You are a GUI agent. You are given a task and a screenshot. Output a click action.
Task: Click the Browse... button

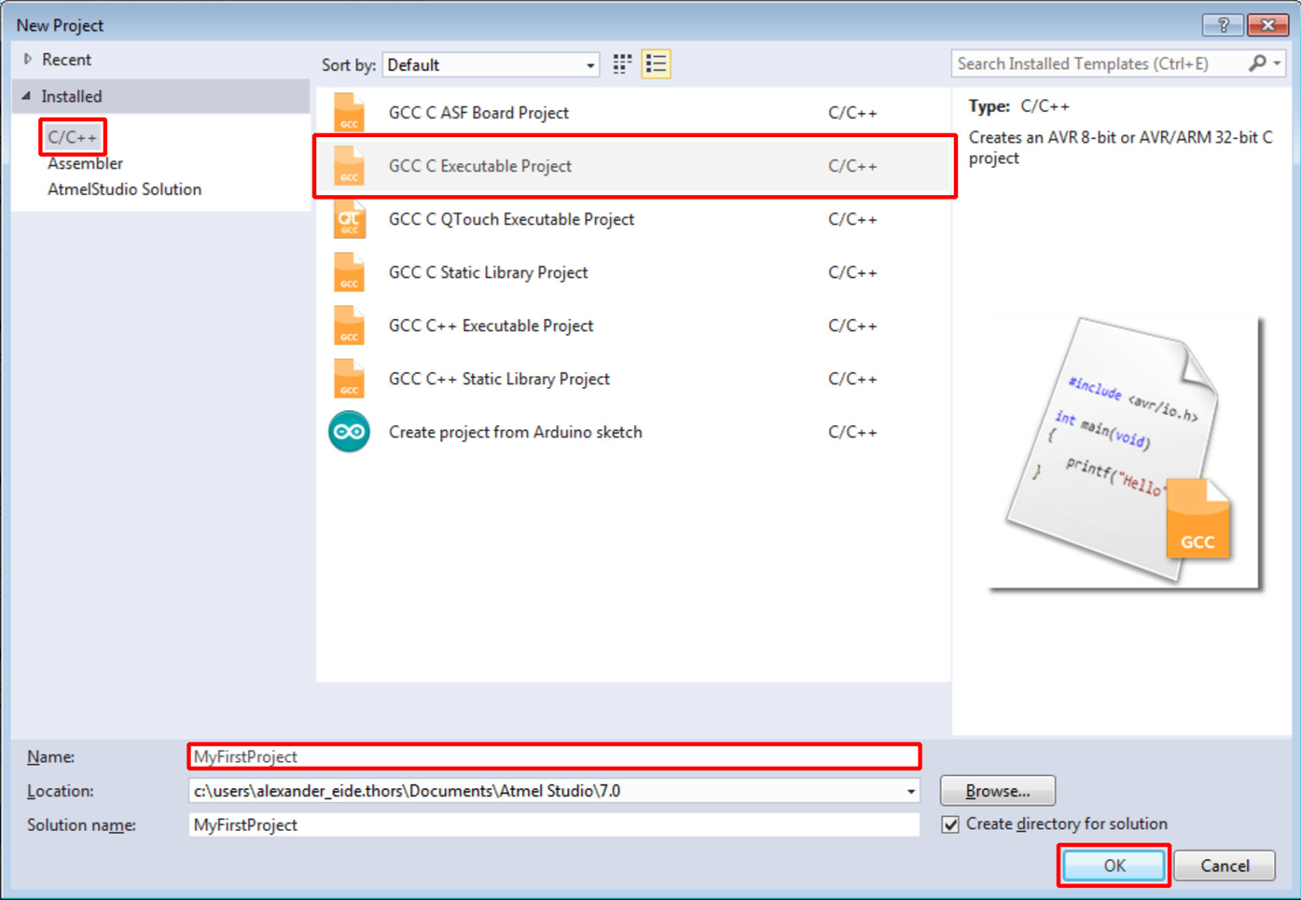[x=997, y=791]
